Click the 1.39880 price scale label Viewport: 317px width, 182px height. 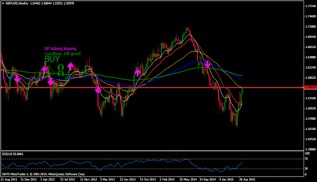pos(311,149)
